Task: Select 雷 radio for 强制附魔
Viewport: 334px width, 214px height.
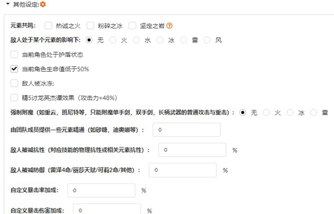Action: pyautogui.click(x=313, y=112)
